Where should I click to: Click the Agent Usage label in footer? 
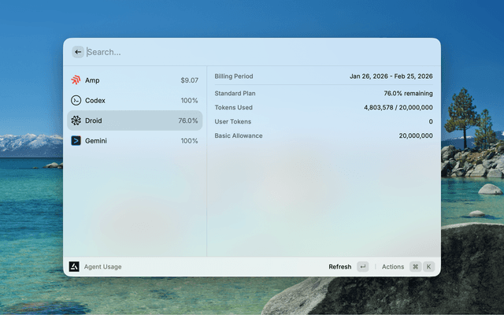click(x=102, y=267)
